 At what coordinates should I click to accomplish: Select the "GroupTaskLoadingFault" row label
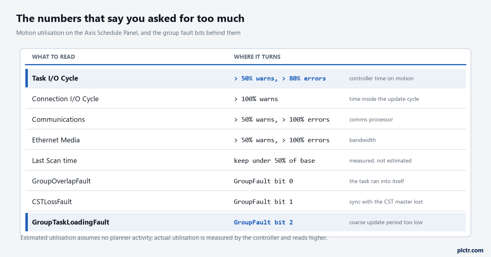(71, 222)
